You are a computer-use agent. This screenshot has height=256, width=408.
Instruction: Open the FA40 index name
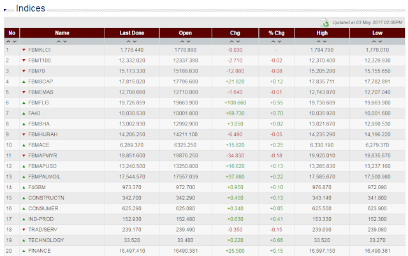(x=34, y=113)
